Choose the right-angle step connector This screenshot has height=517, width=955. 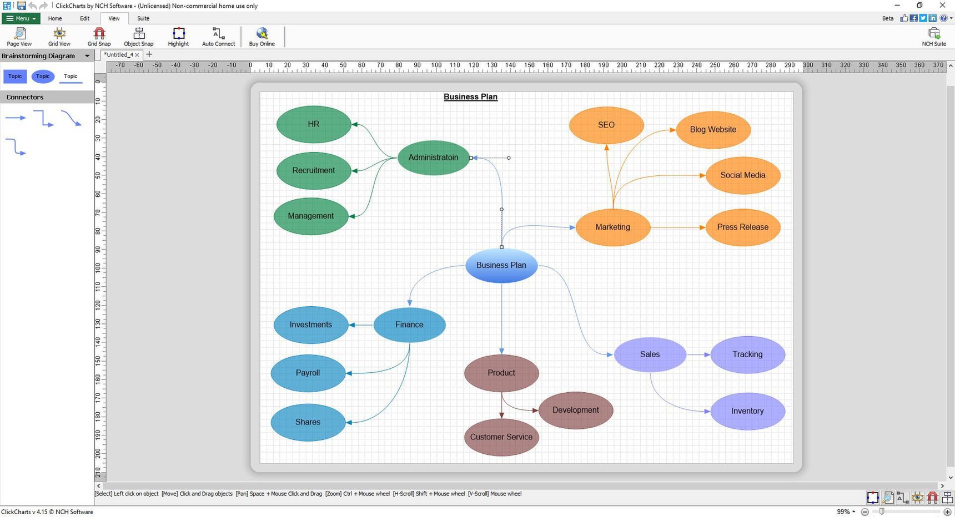(43, 118)
